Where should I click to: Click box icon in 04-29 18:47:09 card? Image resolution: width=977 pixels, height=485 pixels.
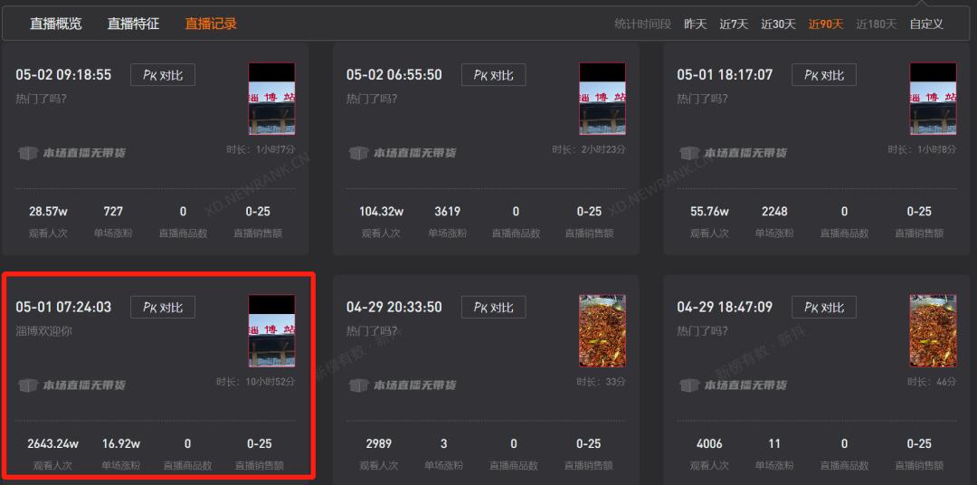689,385
